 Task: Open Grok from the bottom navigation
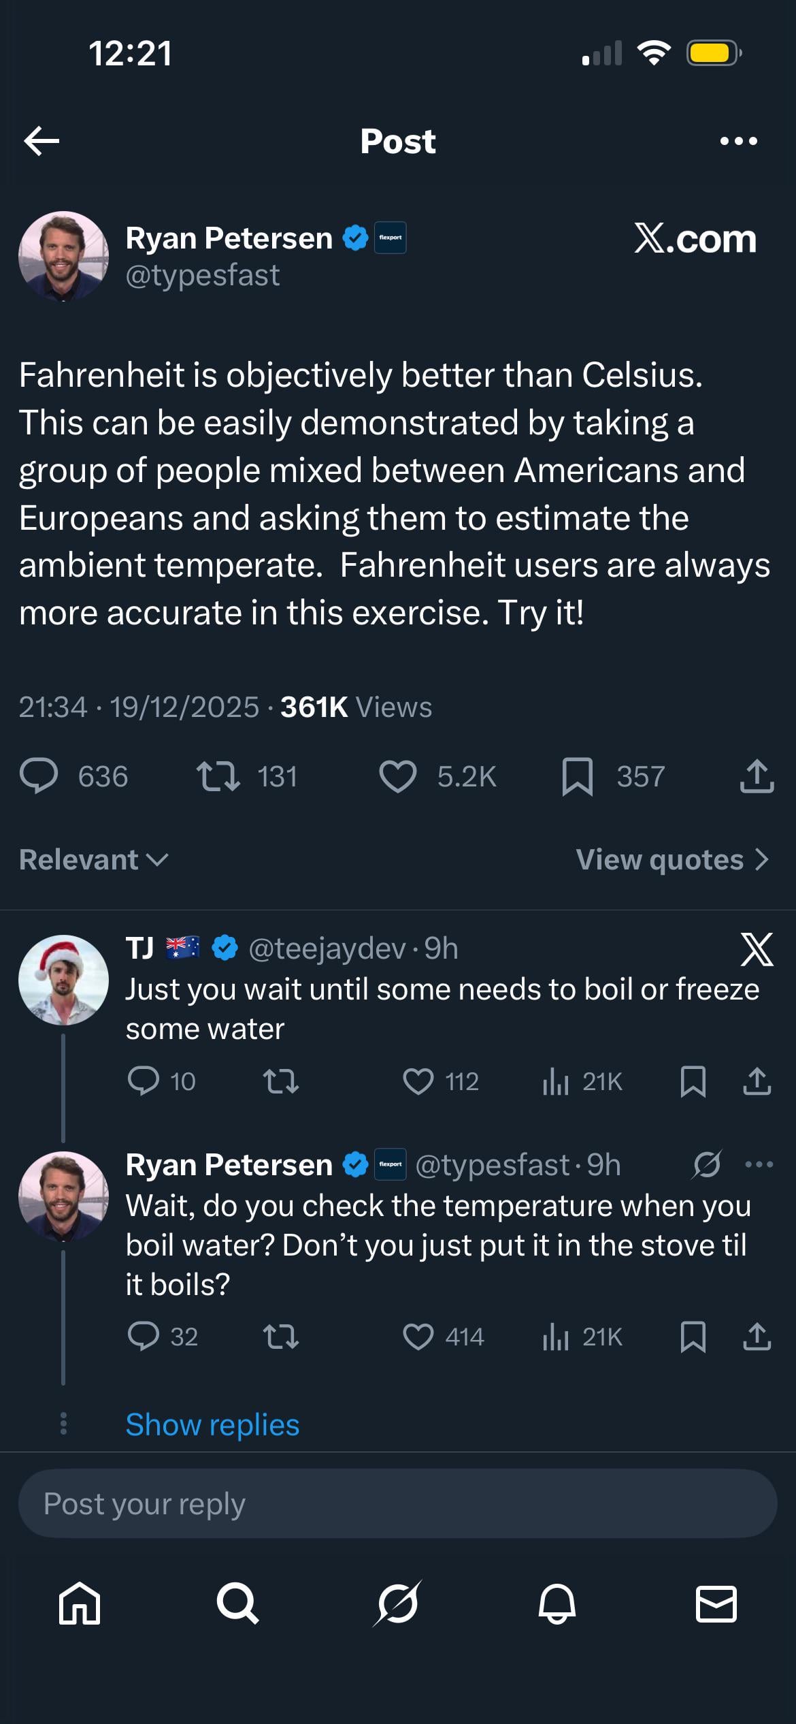(x=397, y=1603)
